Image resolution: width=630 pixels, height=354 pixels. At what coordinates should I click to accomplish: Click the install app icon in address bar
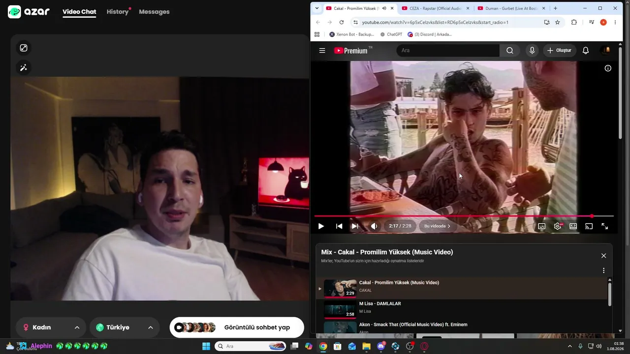(547, 22)
